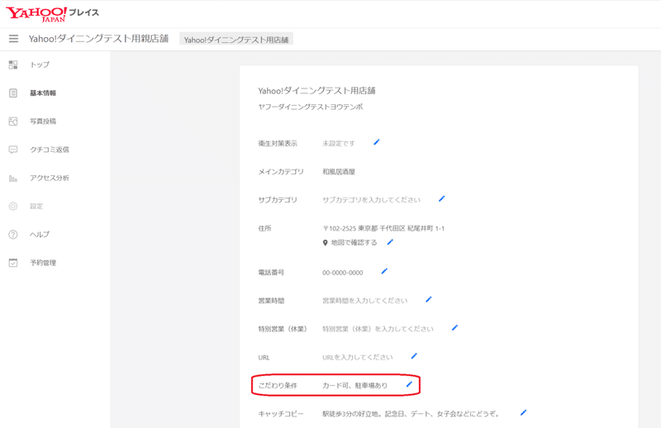Viewport: 661px width, 428px height.
Task: Edit こだわり条件 with pencil icon
Action: click(x=409, y=384)
